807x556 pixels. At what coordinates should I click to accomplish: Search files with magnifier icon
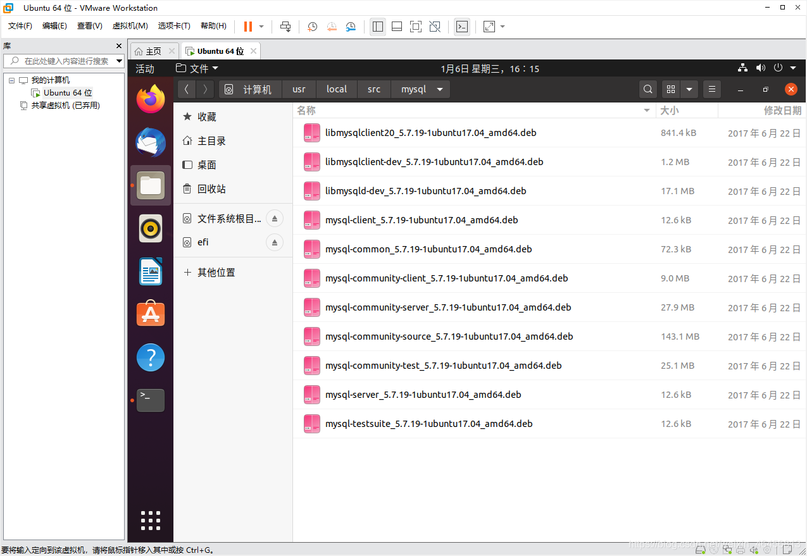click(x=647, y=89)
